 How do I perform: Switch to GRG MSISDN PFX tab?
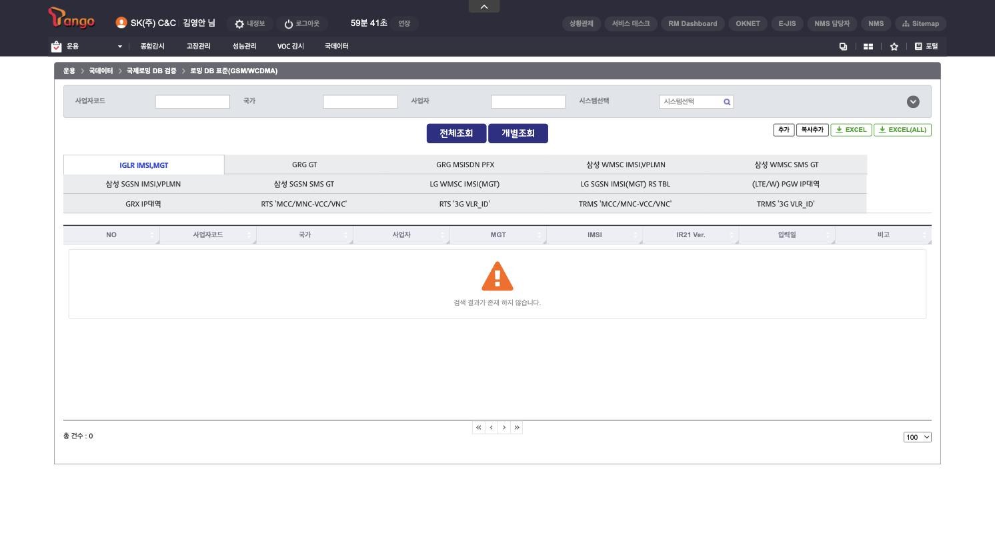click(x=465, y=165)
